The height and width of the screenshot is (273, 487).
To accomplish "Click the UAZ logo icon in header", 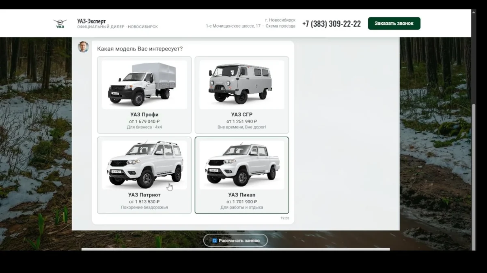I will coord(60,23).
